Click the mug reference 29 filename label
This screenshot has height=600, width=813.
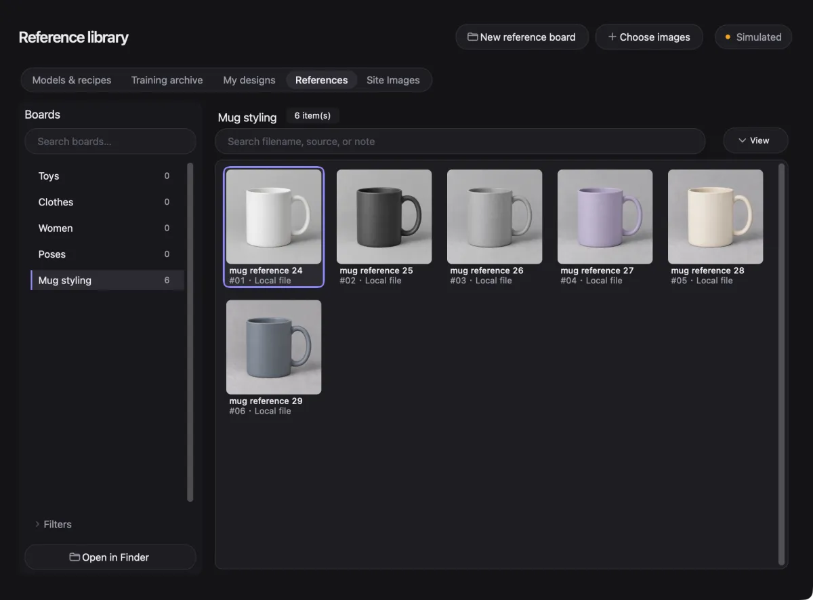coord(266,401)
